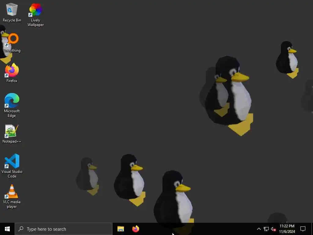Open the network status tray icon
313x235 pixels.
(266, 229)
